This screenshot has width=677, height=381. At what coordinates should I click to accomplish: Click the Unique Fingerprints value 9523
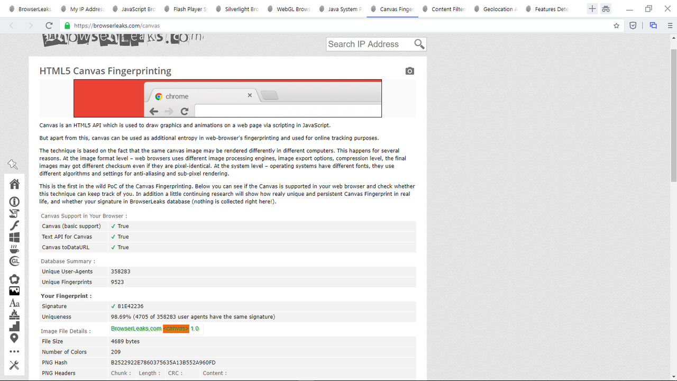click(x=117, y=282)
